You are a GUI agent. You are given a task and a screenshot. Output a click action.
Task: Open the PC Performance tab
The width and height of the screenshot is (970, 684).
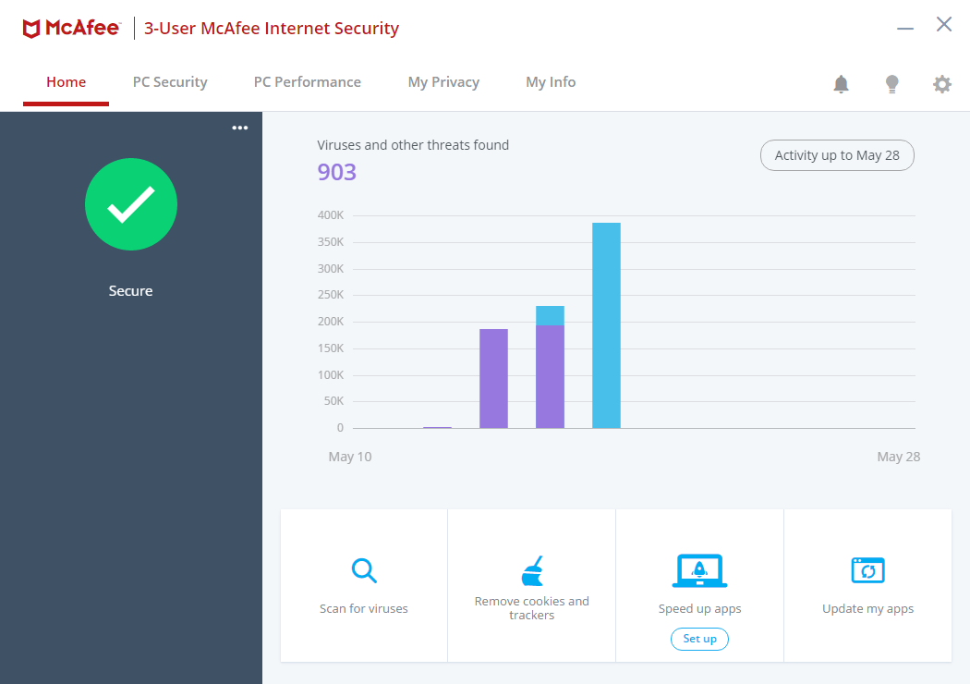point(308,82)
